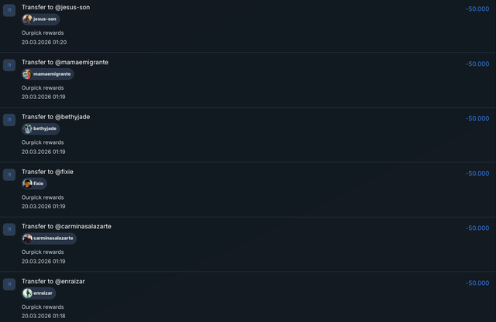The image size is (496, 322).
Task: Click transfer arrow icon beside jesus-son transfer
Action: pos(9,11)
